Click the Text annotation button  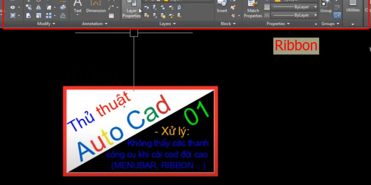tap(77, 6)
